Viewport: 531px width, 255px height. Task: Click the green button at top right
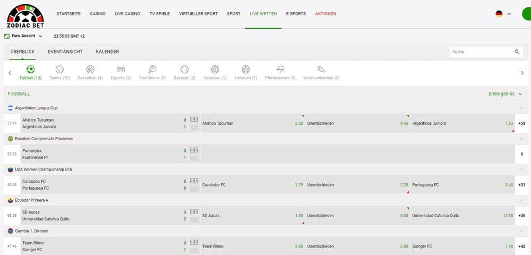(527, 14)
